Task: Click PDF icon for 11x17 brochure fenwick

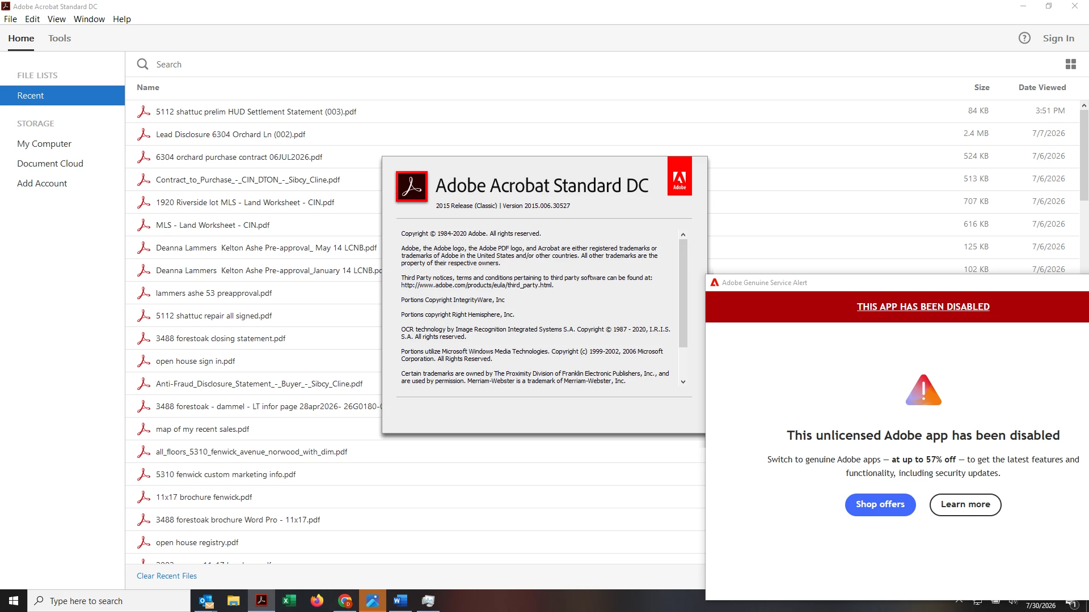Action: click(143, 497)
